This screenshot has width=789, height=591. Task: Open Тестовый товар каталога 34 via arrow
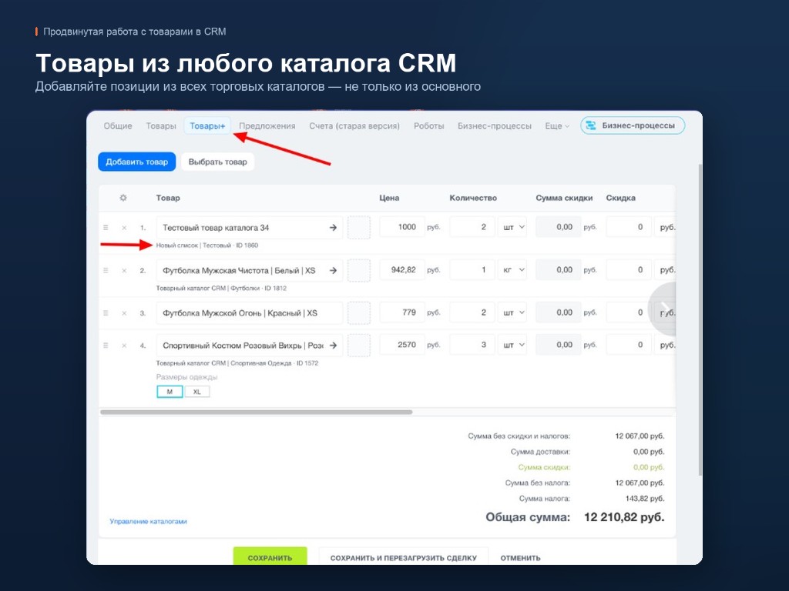333,228
